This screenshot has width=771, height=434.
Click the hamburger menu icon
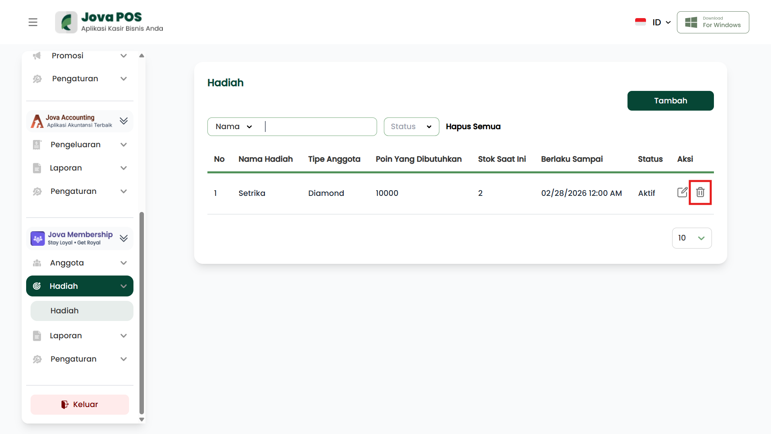pyautogui.click(x=33, y=22)
